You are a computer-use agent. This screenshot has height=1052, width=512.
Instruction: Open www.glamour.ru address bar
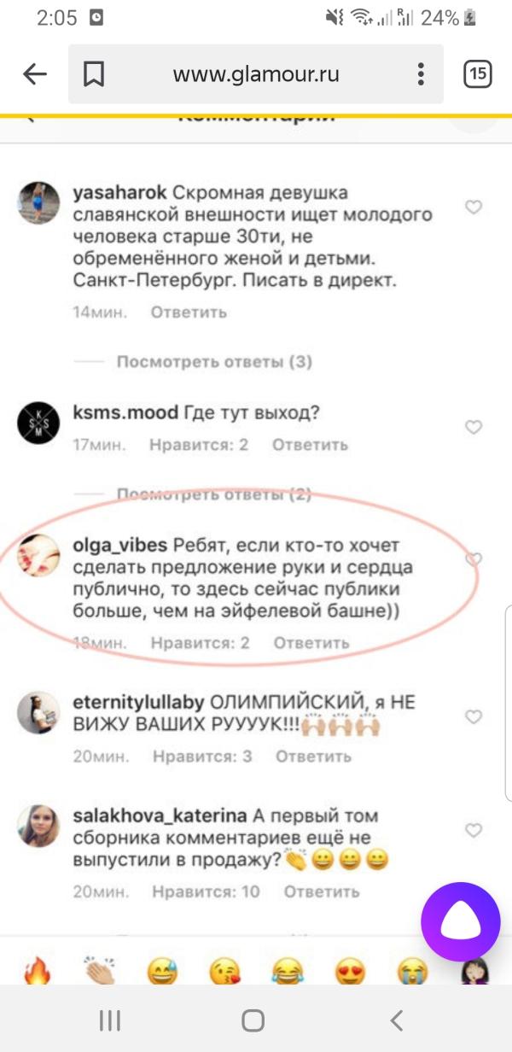pos(256,74)
